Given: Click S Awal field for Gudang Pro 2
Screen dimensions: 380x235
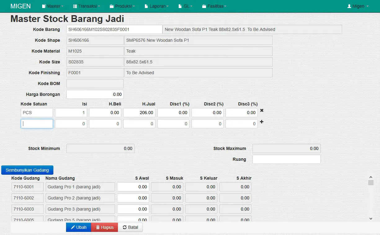Looking at the screenshot, I should coord(133,198).
